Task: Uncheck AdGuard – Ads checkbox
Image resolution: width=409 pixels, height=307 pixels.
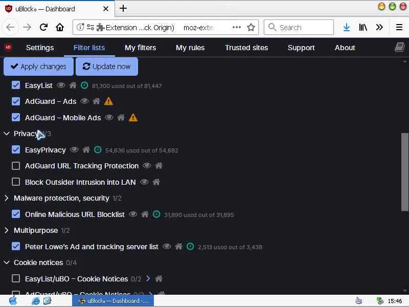Action: (x=16, y=101)
